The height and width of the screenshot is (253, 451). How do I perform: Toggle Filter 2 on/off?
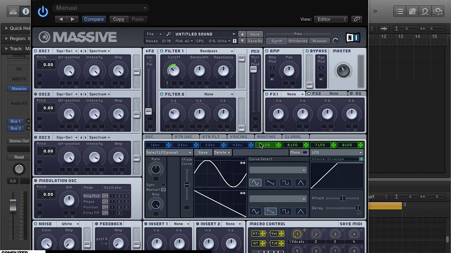pos(162,95)
